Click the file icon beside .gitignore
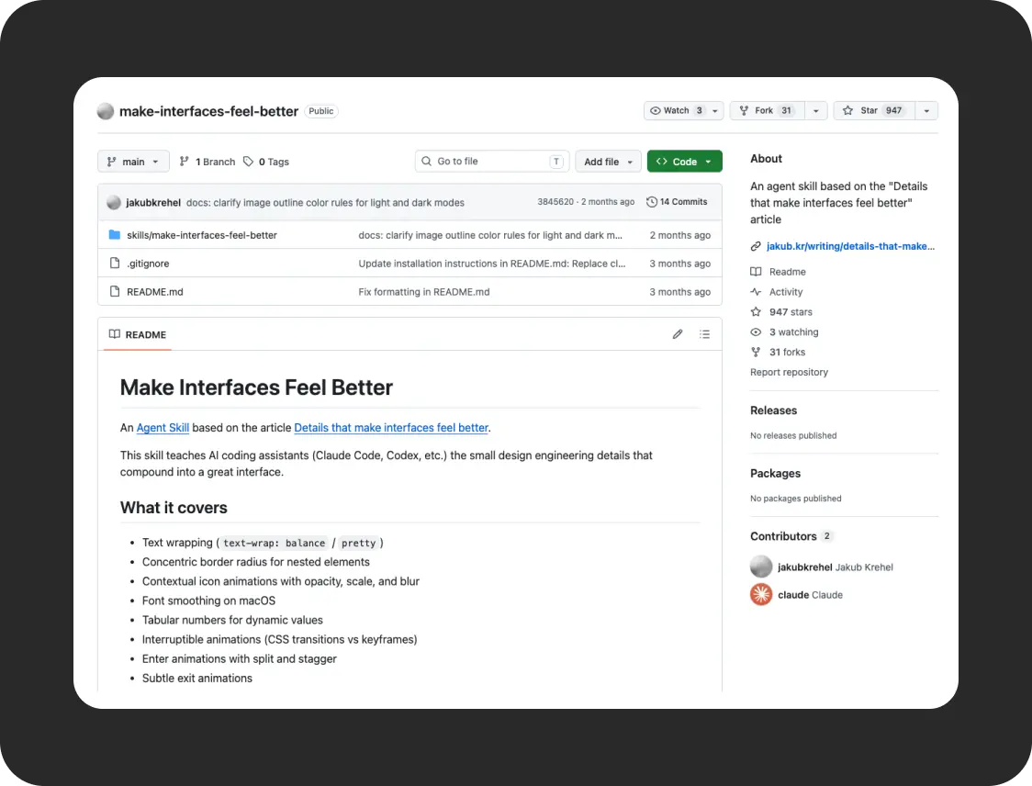The width and height of the screenshot is (1032, 786). 115,263
